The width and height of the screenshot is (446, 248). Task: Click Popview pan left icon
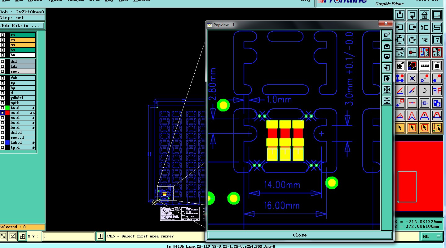[387, 68]
